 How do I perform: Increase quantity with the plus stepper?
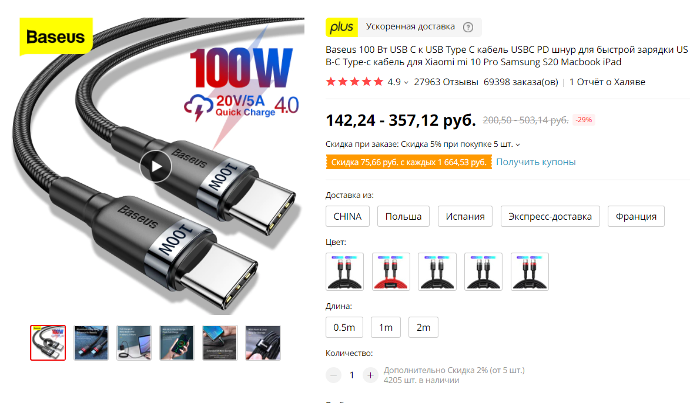(370, 375)
